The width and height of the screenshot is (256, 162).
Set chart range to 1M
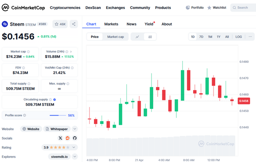tap(210, 37)
